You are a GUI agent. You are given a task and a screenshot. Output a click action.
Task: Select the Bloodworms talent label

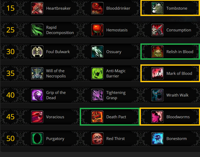(x=178, y=117)
